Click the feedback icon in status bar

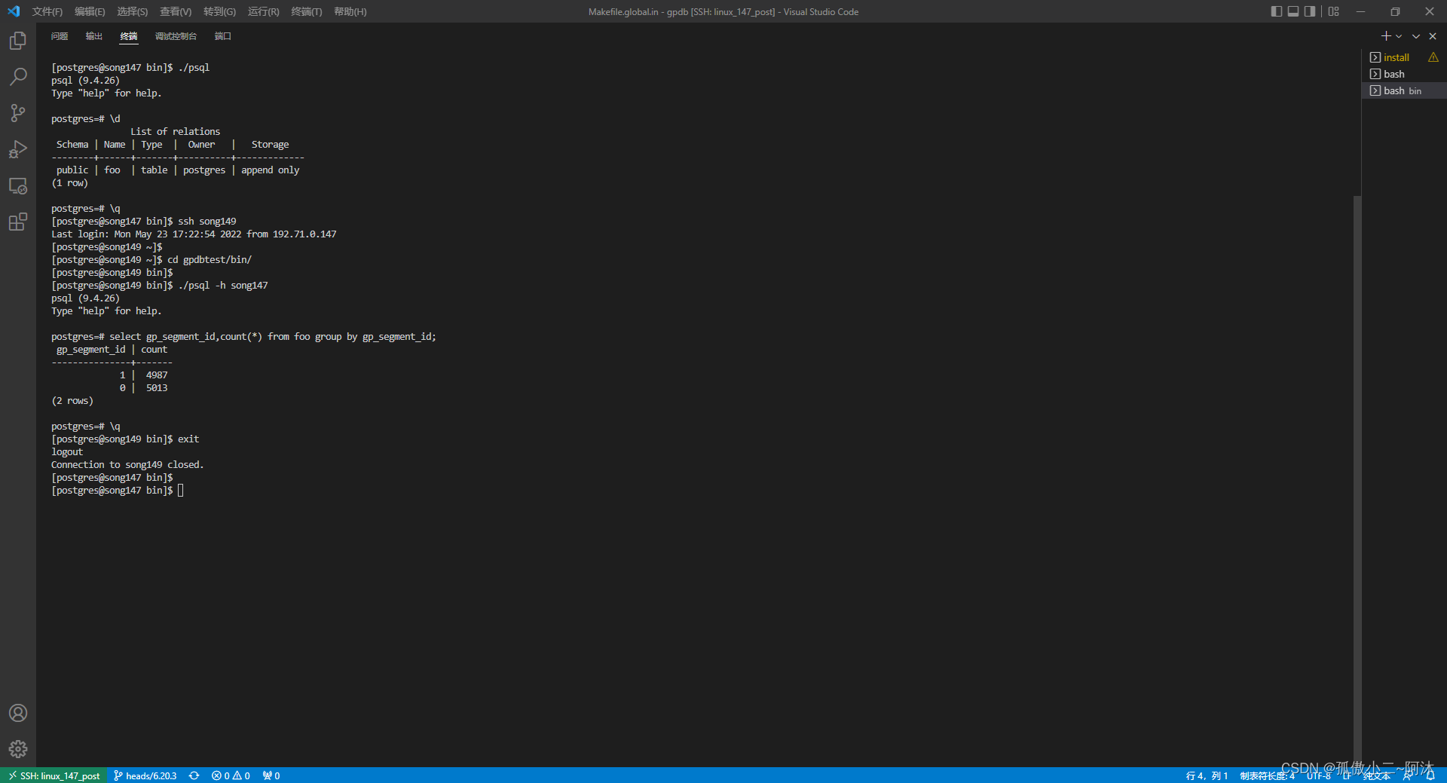[1407, 775]
